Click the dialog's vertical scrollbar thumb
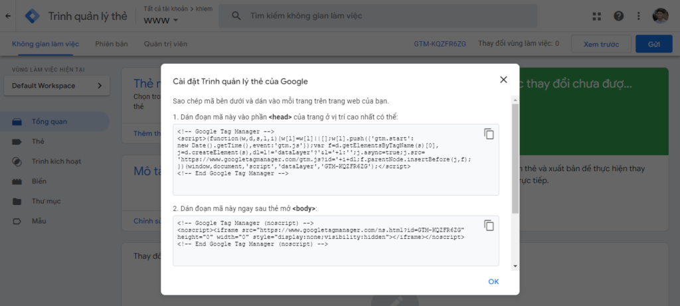Viewport: 680px width, 306px height. point(515,158)
